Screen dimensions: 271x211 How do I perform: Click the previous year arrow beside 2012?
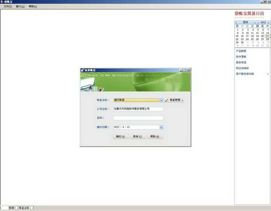(x=258, y=23)
